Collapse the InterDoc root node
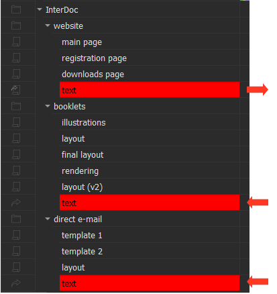277x294 pixels. [x=40, y=9]
